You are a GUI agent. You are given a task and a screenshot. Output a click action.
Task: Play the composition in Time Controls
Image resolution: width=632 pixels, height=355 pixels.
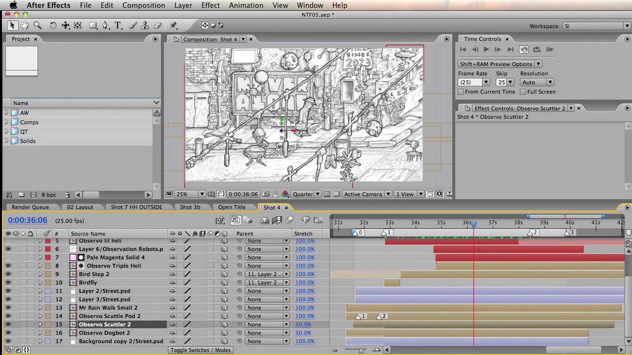486,49
